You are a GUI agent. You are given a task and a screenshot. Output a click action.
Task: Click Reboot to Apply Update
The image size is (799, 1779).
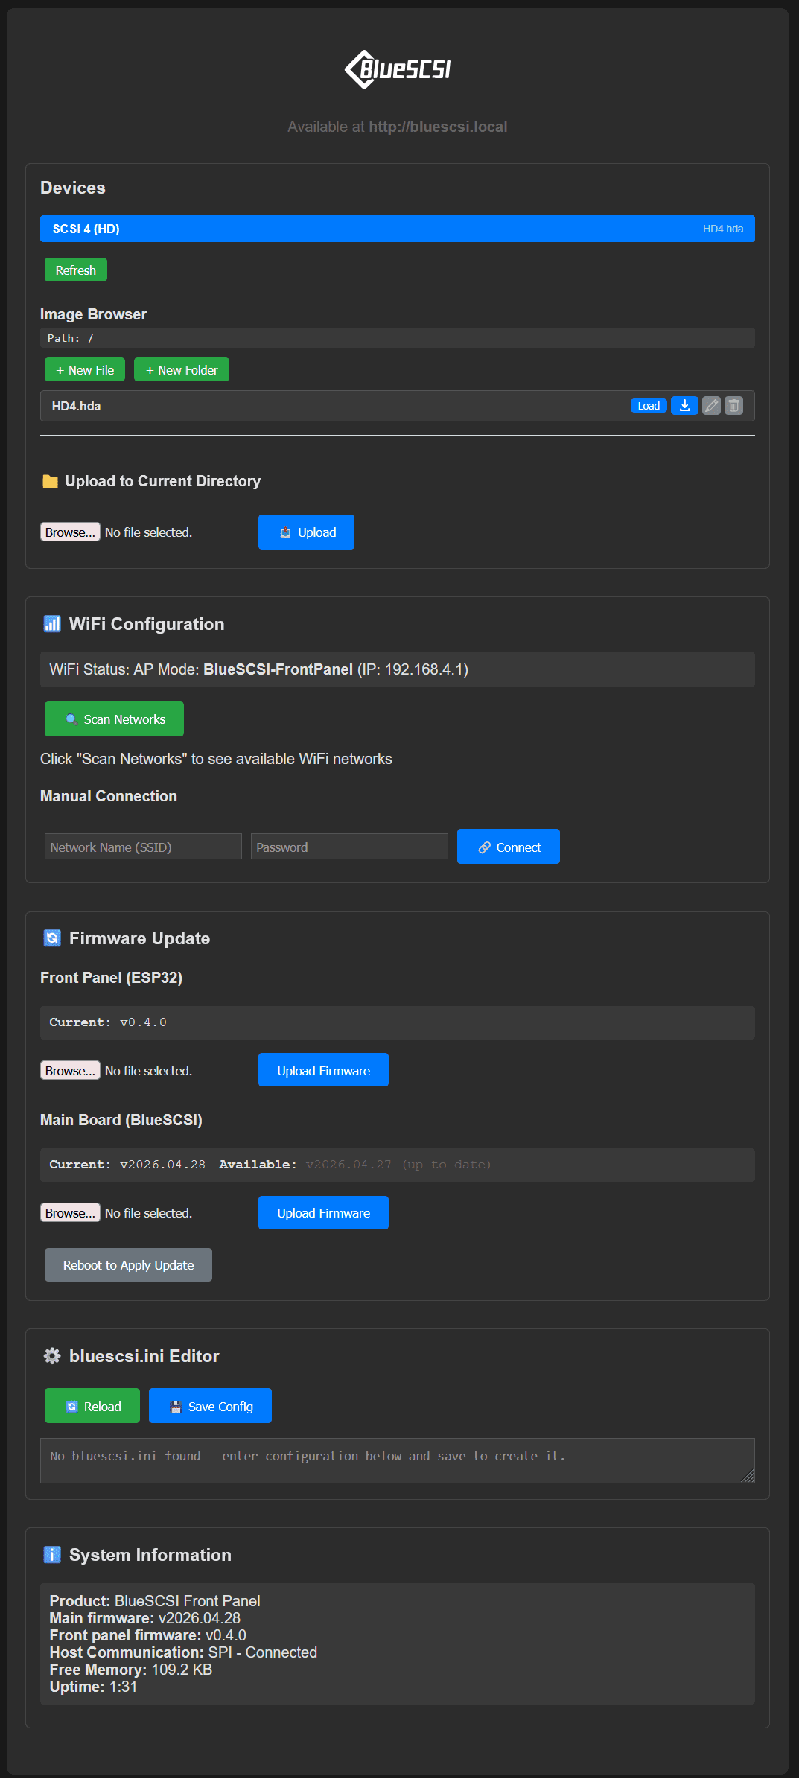pos(128,1265)
